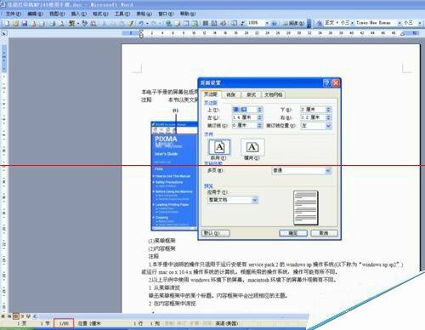The image size is (425, 330).
Task: Click the Normal view icon at bottom left
Action: (x=3, y=316)
